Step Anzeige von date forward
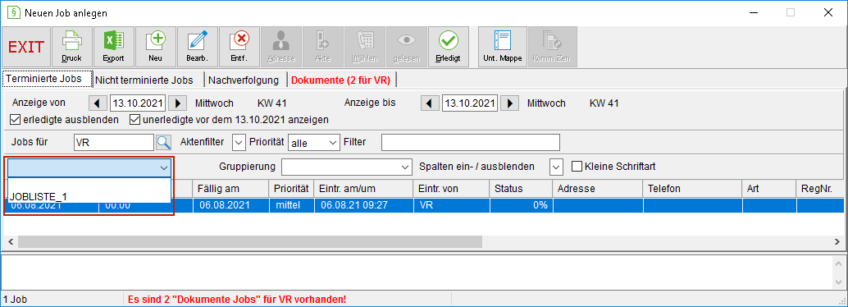Screen dimensions: 848x307 pos(178,103)
